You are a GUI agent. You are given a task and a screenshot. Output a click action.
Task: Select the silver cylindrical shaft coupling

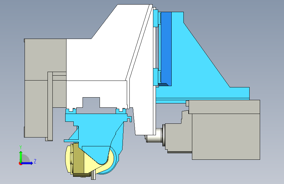154,135
